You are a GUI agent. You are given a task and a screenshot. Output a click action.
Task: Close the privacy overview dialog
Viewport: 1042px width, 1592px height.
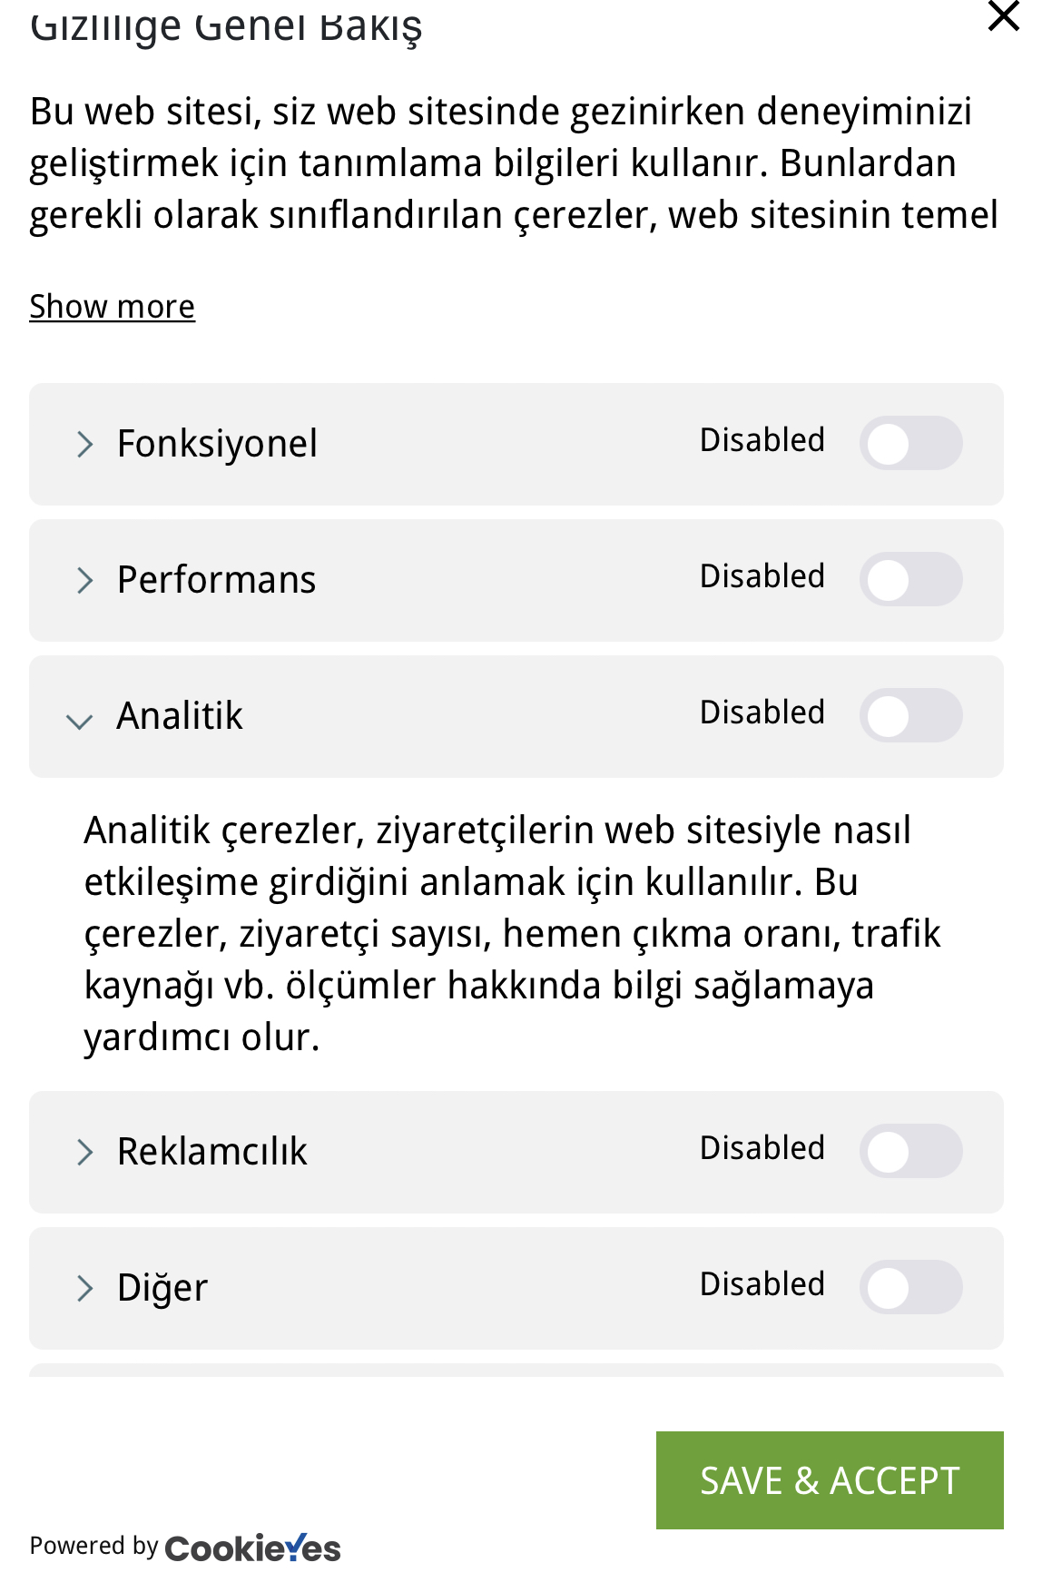point(1003,15)
